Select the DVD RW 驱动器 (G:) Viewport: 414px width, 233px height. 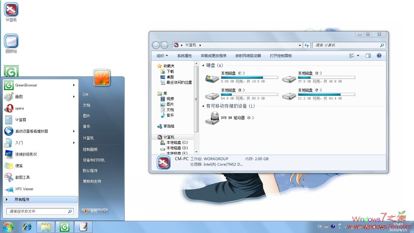pyautogui.click(x=230, y=118)
